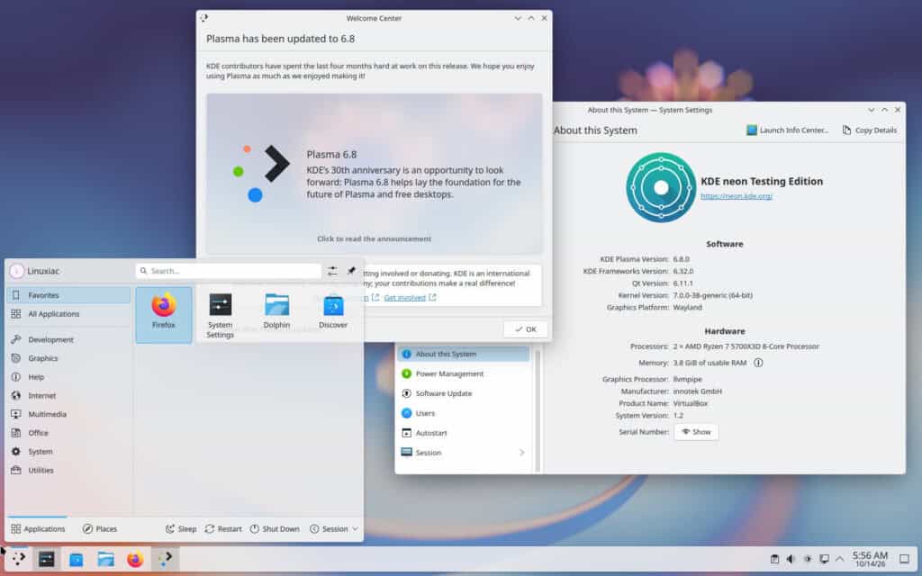Image resolution: width=922 pixels, height=576 pixels.
Task: Click Welcome Center icon on the taskbar
Action: 166,560
